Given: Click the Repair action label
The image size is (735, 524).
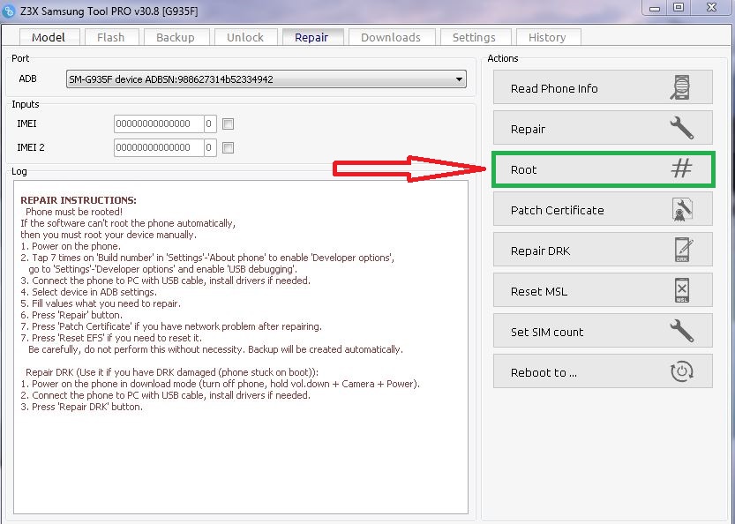Looking at the screenshot, I should click(x=528, y=130).
